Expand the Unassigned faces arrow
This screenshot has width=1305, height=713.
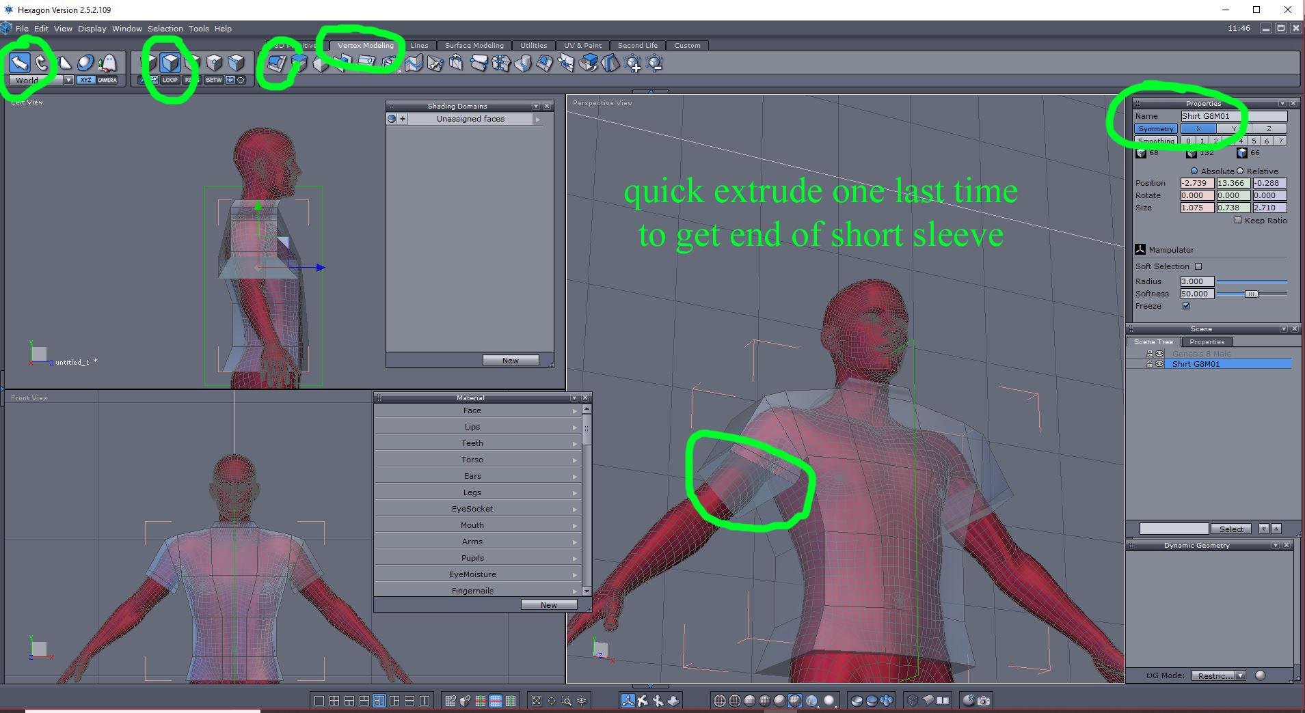click(538, 120)
